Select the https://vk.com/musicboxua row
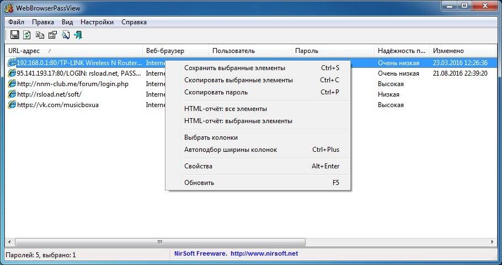The width and height of the screenshot is (502, 265). click(251, 105)
